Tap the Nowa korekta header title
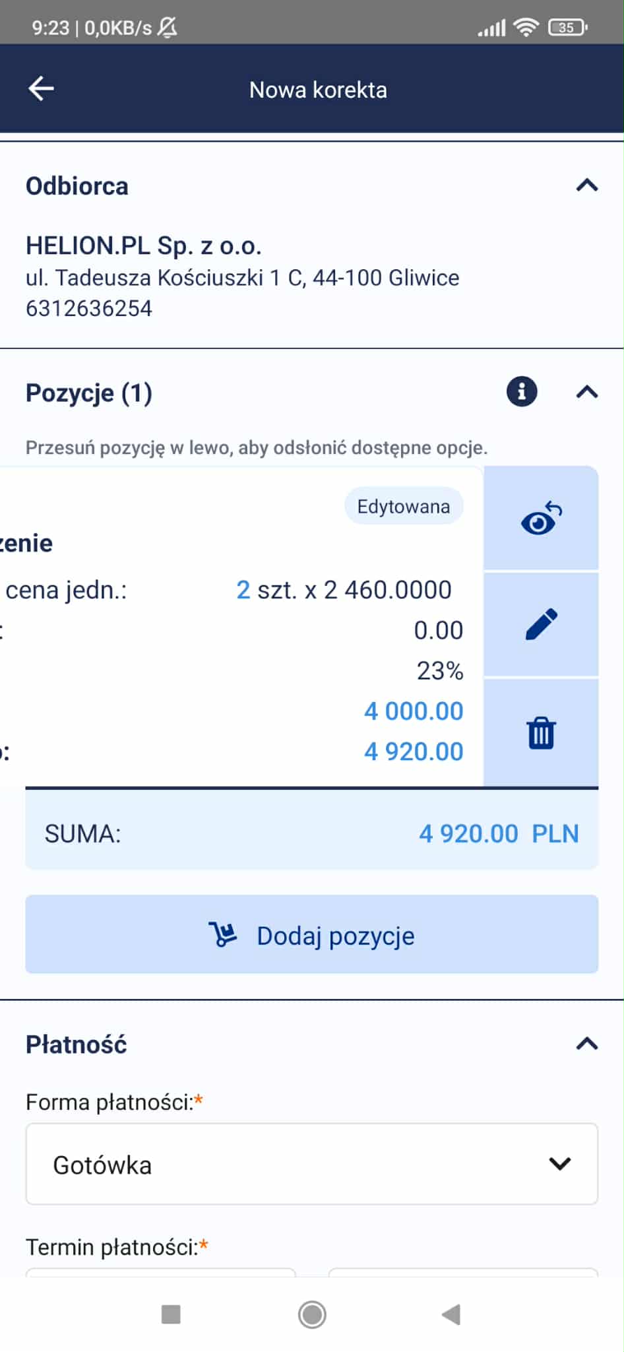 point(318,90)
